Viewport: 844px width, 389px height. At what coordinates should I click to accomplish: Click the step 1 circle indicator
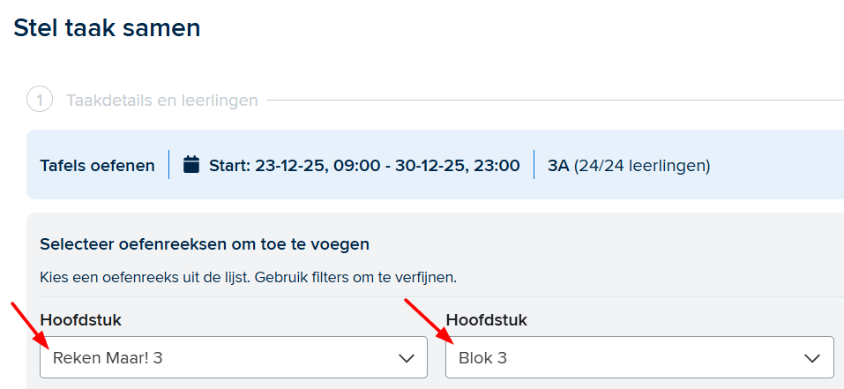click(x=40, y=100)
